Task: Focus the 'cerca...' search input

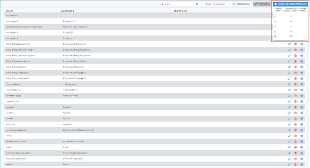Action: pos(180,4)
